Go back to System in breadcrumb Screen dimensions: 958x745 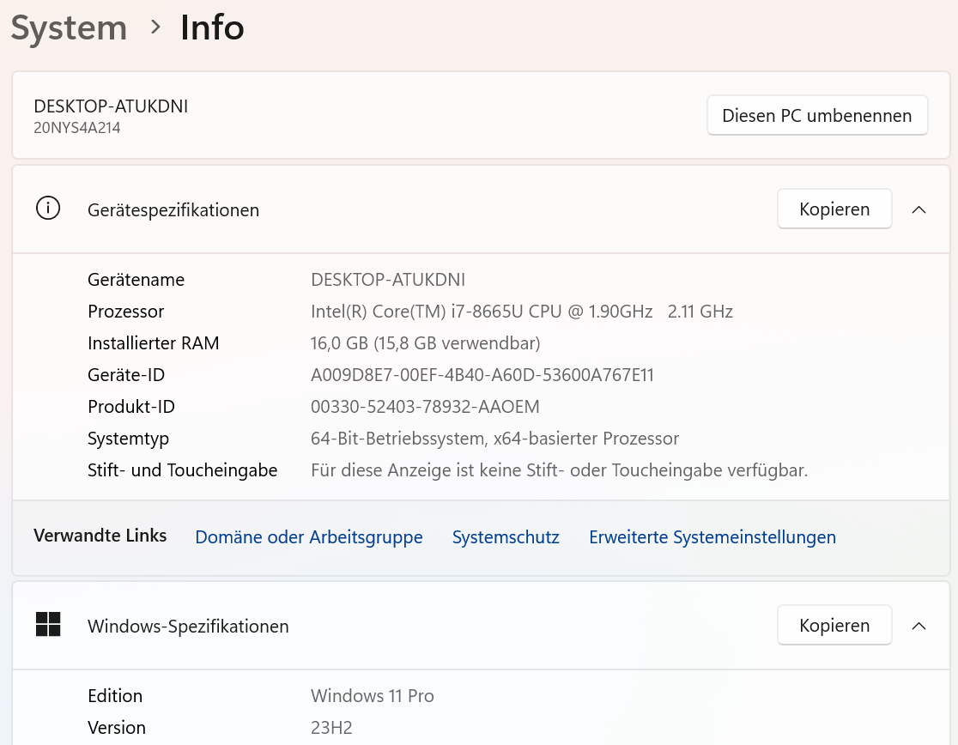pyautogui.click(x=69, y=28)
